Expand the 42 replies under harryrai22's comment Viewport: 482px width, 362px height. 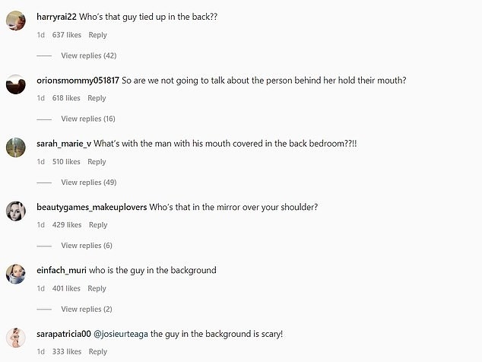click(88, 56)
